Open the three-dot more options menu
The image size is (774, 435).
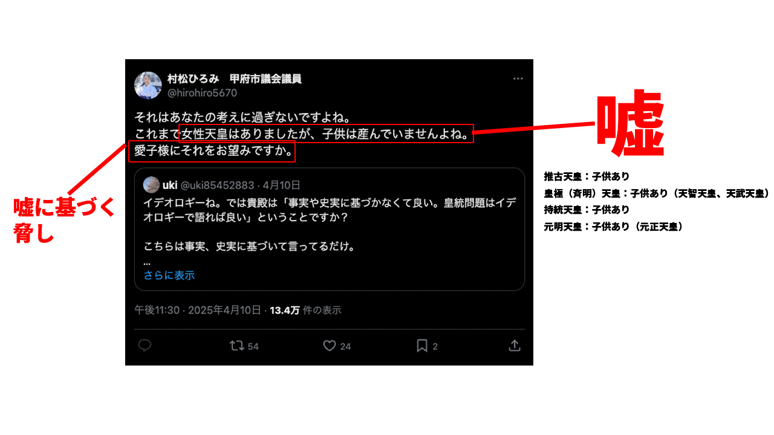click(x=518, y=79)
